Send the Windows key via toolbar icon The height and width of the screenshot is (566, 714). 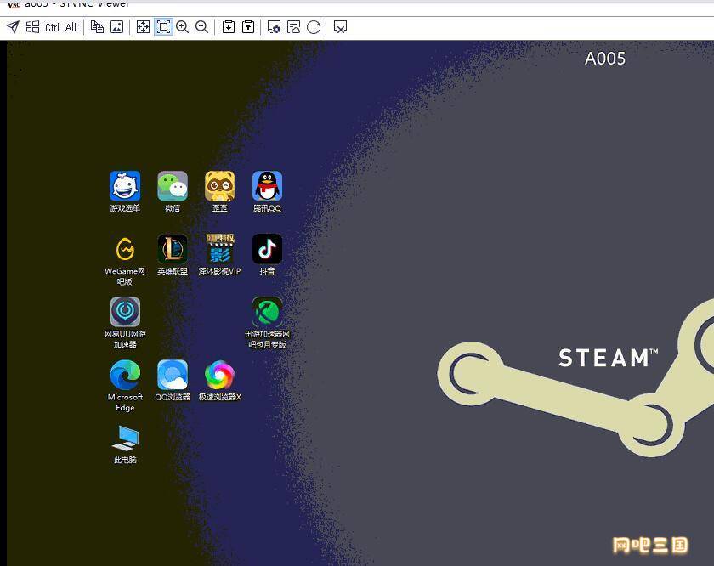click(32, 27)
